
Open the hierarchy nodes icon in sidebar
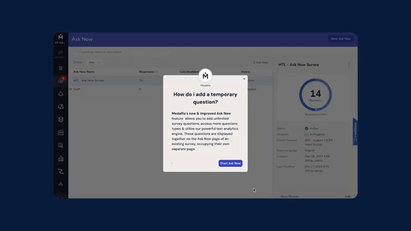point(60,184)
